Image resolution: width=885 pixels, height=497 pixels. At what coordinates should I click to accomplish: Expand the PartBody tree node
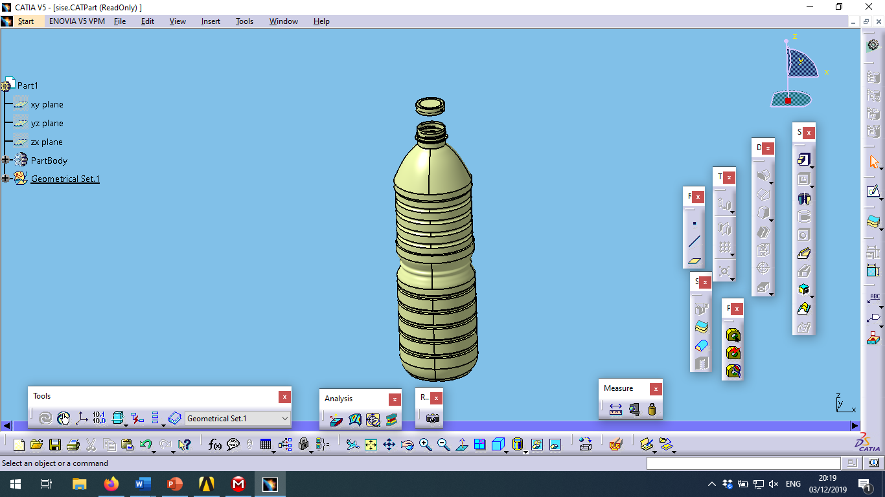[x=6, y=160]
